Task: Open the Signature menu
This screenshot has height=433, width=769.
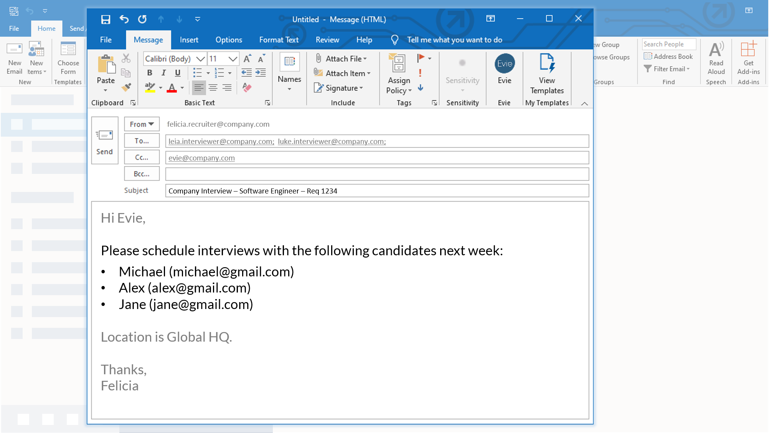Action: click(338, 88)
